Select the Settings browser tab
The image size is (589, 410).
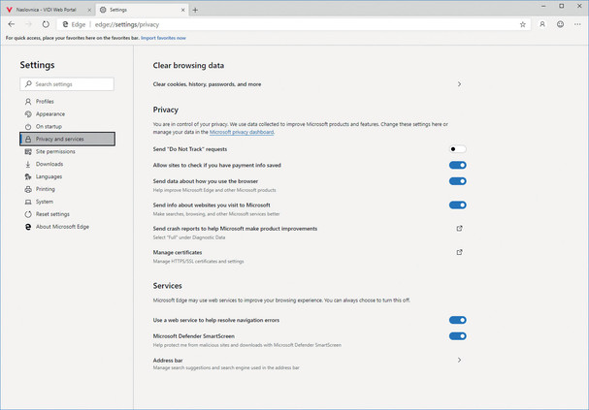142,10
